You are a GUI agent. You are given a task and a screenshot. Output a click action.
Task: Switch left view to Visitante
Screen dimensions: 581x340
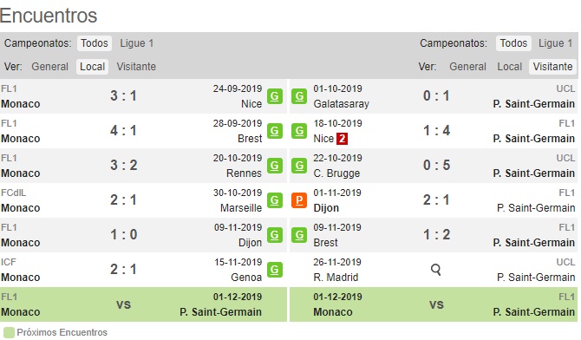pyautogui.click(x=136, y=67)
